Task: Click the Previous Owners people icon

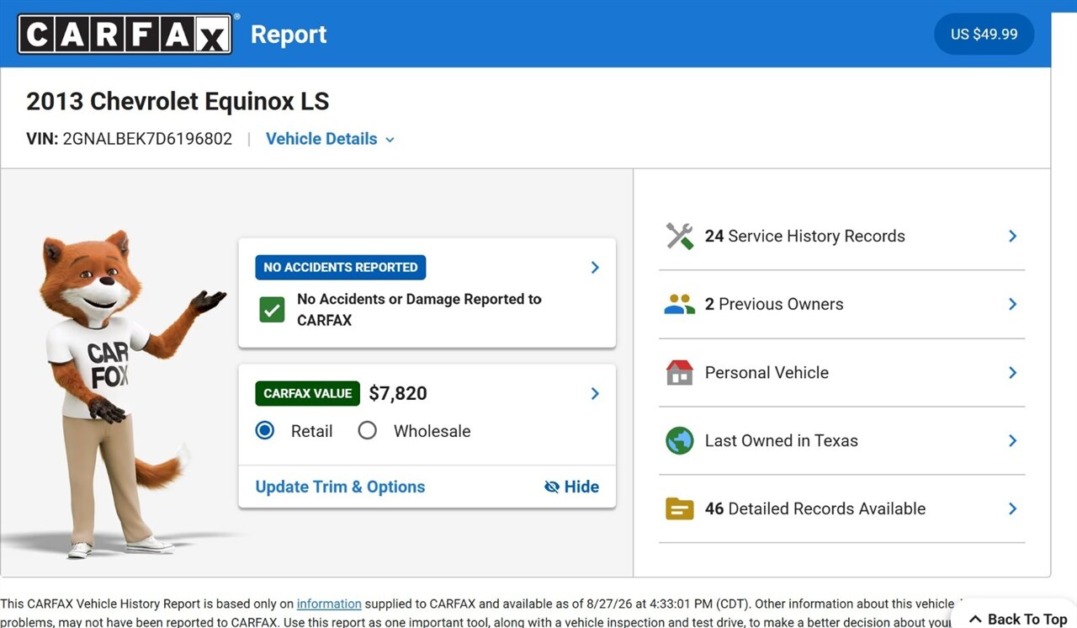Action: (x=679, y=304)
